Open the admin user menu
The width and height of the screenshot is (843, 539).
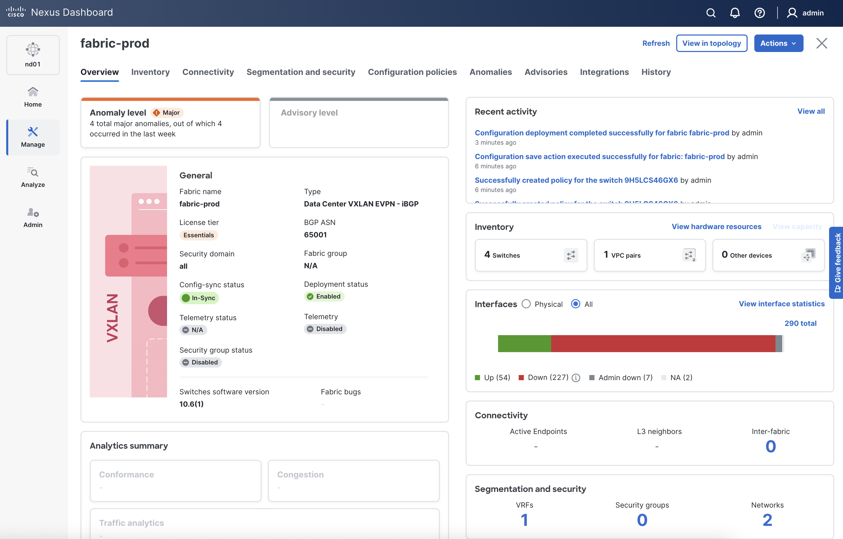pos(806,13)
